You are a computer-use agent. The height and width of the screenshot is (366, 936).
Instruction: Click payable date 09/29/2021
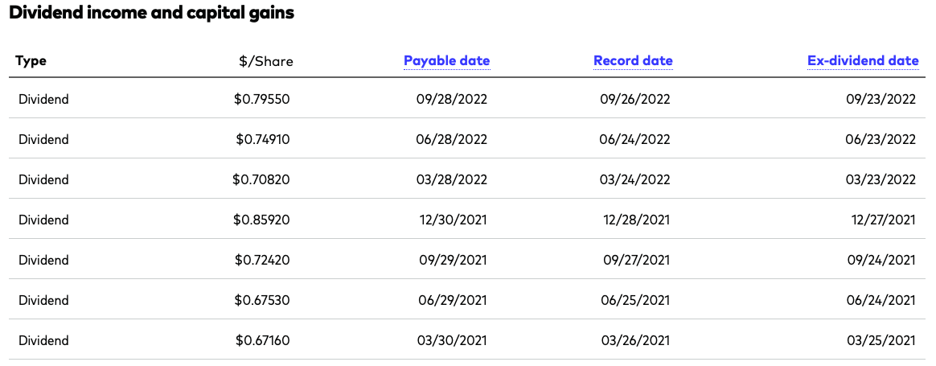pos(451,260)
